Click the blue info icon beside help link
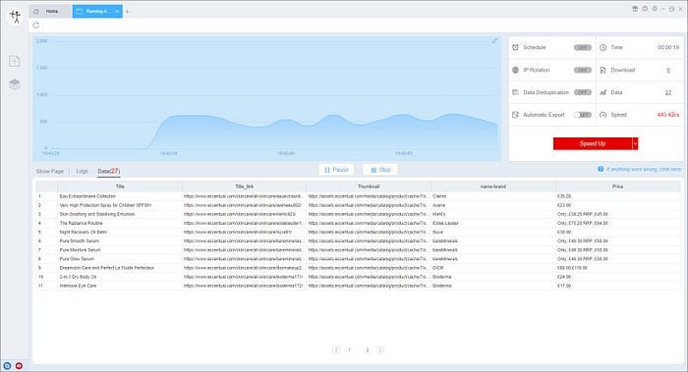Image resolution: width=688 pixels, height=372 pixels. coord(601,169)
